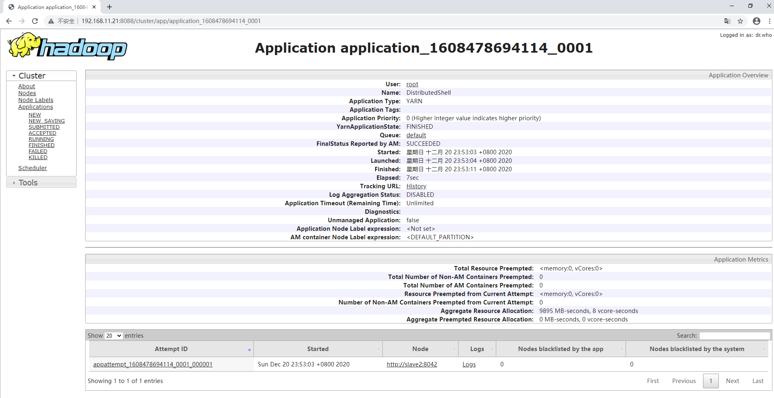This screenshot has height=398, width=774.
Task: View the History tracking URL
Action: [416, 186]
